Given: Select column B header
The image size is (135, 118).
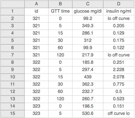Looking at the screenshot, I should point(60,4).
